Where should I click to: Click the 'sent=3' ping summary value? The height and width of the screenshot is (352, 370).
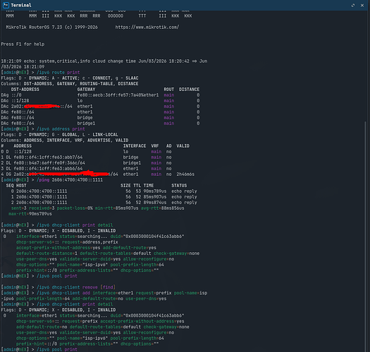(x=19, y=208)
